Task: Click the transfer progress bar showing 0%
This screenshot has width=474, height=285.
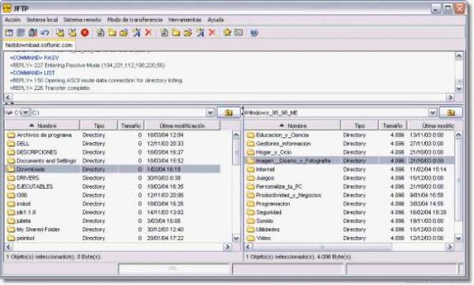Action: coord(174,268)
